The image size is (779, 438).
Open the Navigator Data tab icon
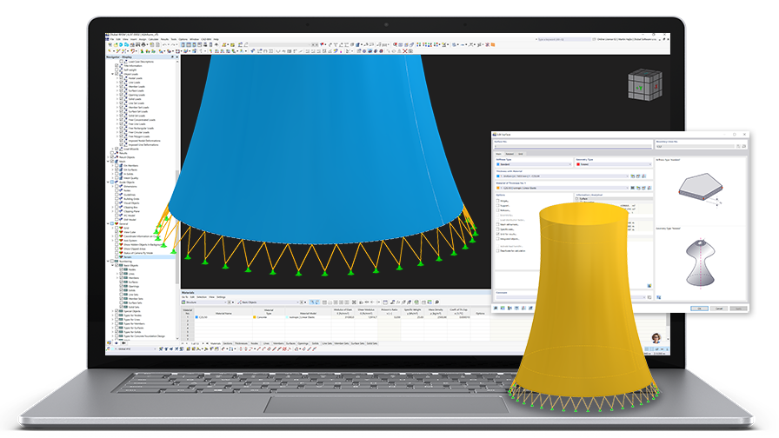(x=109, y=342)
